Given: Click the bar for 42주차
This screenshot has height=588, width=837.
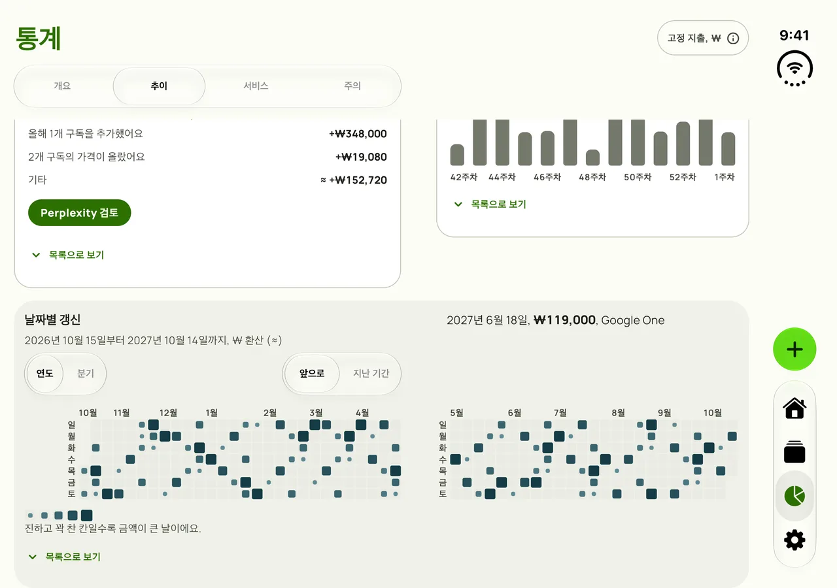Looking at the screenshot, I should tap(457, 155).
